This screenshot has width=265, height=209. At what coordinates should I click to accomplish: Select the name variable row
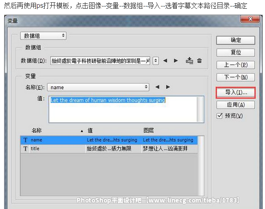109,140
